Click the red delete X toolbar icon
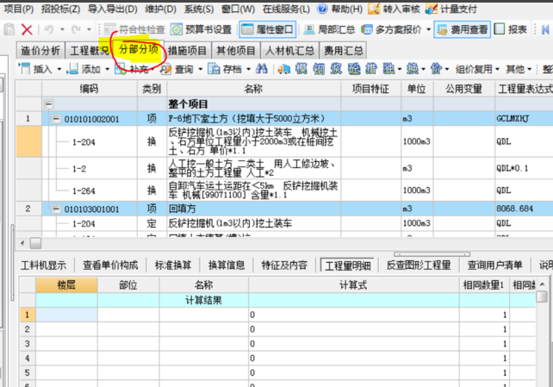The width and height of the screenshot is (553, 387). tap(27, 29)
